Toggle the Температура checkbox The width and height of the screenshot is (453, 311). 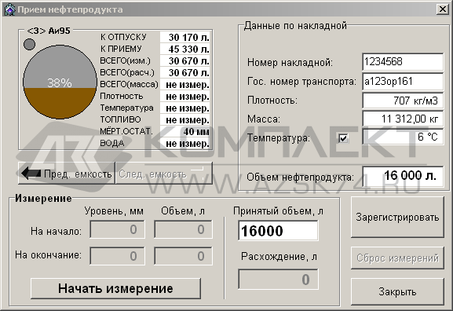(343, 138)
